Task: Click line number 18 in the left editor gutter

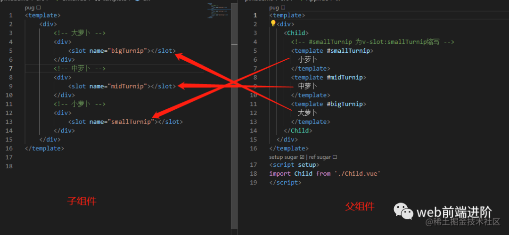Action: tap(9, 166)
